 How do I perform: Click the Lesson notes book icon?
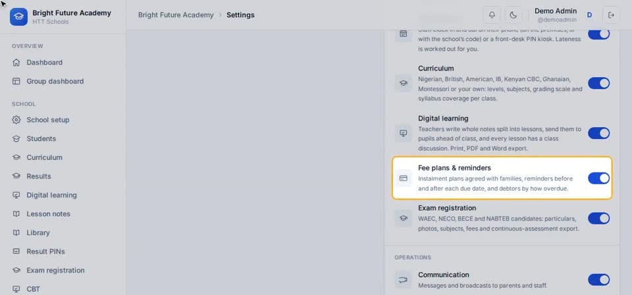click(16, 213)
